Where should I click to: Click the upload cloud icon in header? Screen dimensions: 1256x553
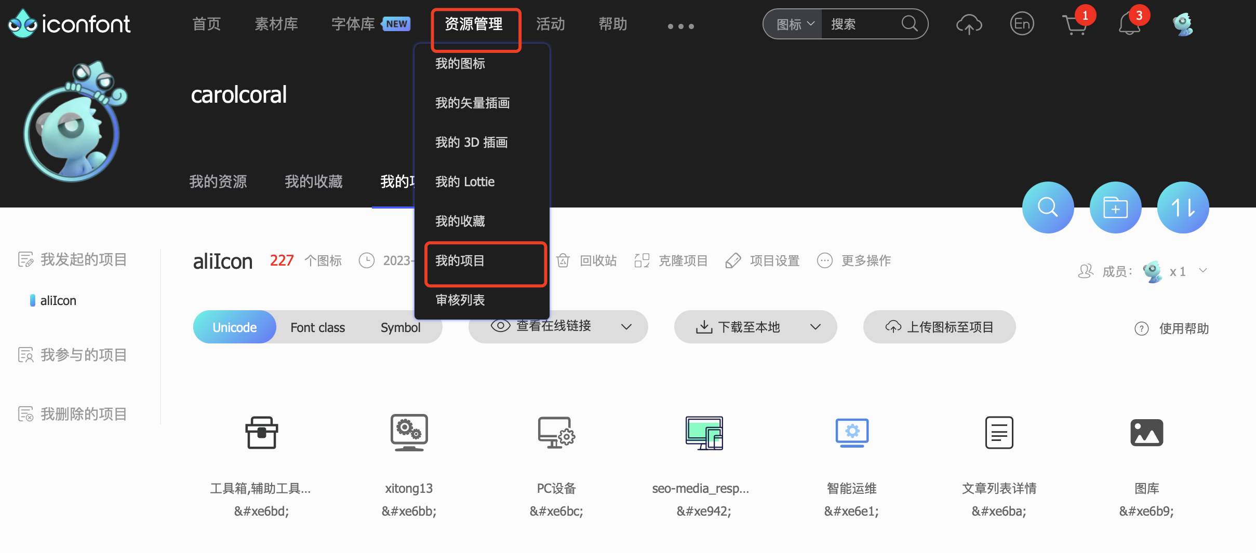(969, 24)
